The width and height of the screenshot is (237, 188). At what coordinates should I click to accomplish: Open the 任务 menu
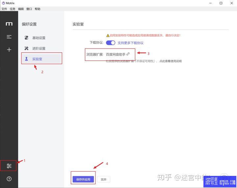[13, 9]
